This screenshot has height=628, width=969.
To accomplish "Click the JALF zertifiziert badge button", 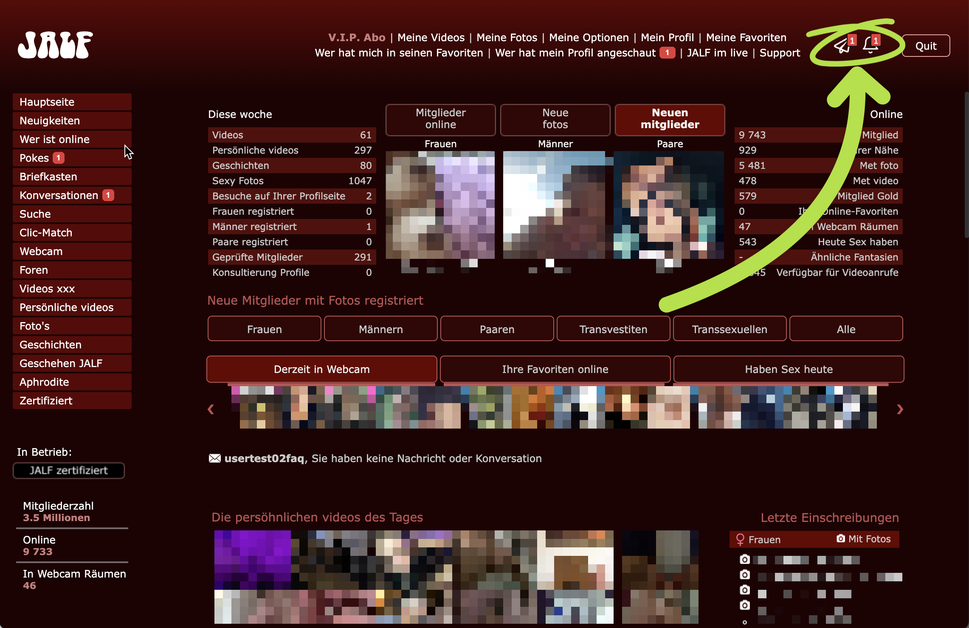I will 69,471.
